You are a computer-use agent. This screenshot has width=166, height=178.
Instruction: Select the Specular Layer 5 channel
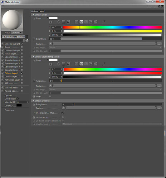(12, 57)
